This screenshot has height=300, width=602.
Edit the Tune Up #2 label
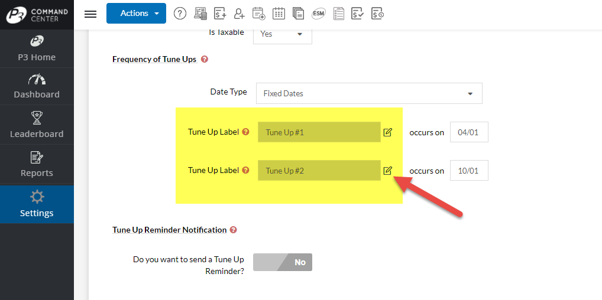pos(387,171)
